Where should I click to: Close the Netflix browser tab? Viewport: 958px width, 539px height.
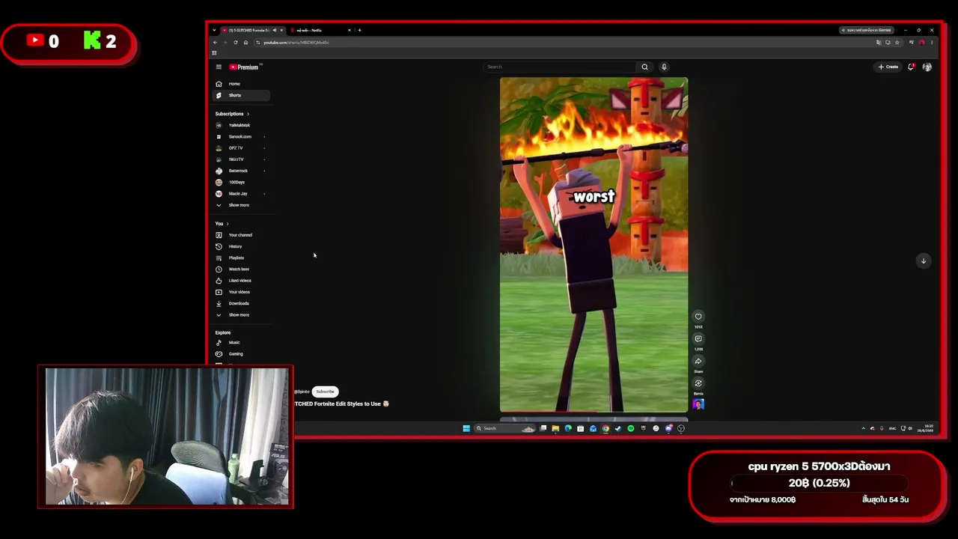pos(349,30)
